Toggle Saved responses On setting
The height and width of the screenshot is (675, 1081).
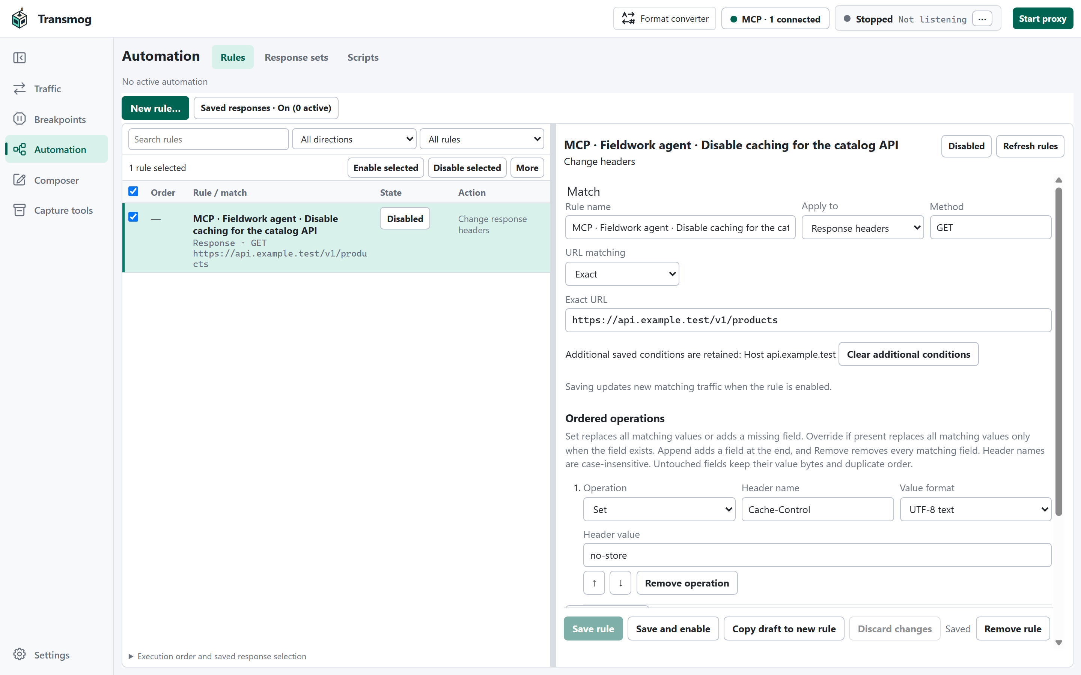click(266, 108)
